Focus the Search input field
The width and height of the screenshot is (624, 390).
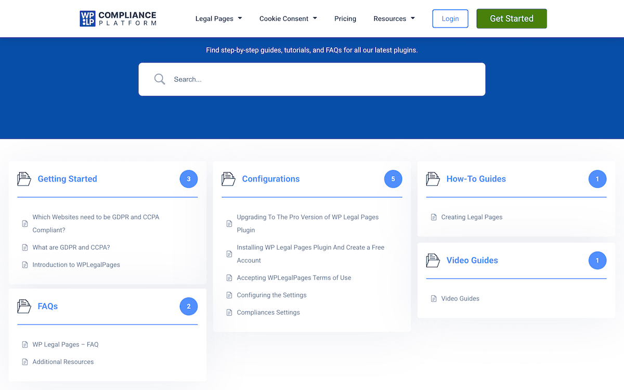point(312,79)
